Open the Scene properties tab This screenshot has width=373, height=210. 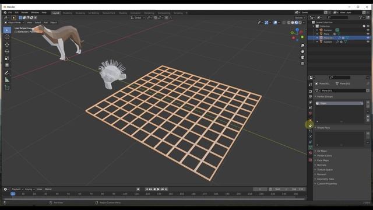310,108
